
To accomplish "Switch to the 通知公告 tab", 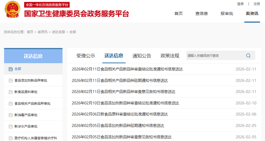I will [142, 56].
